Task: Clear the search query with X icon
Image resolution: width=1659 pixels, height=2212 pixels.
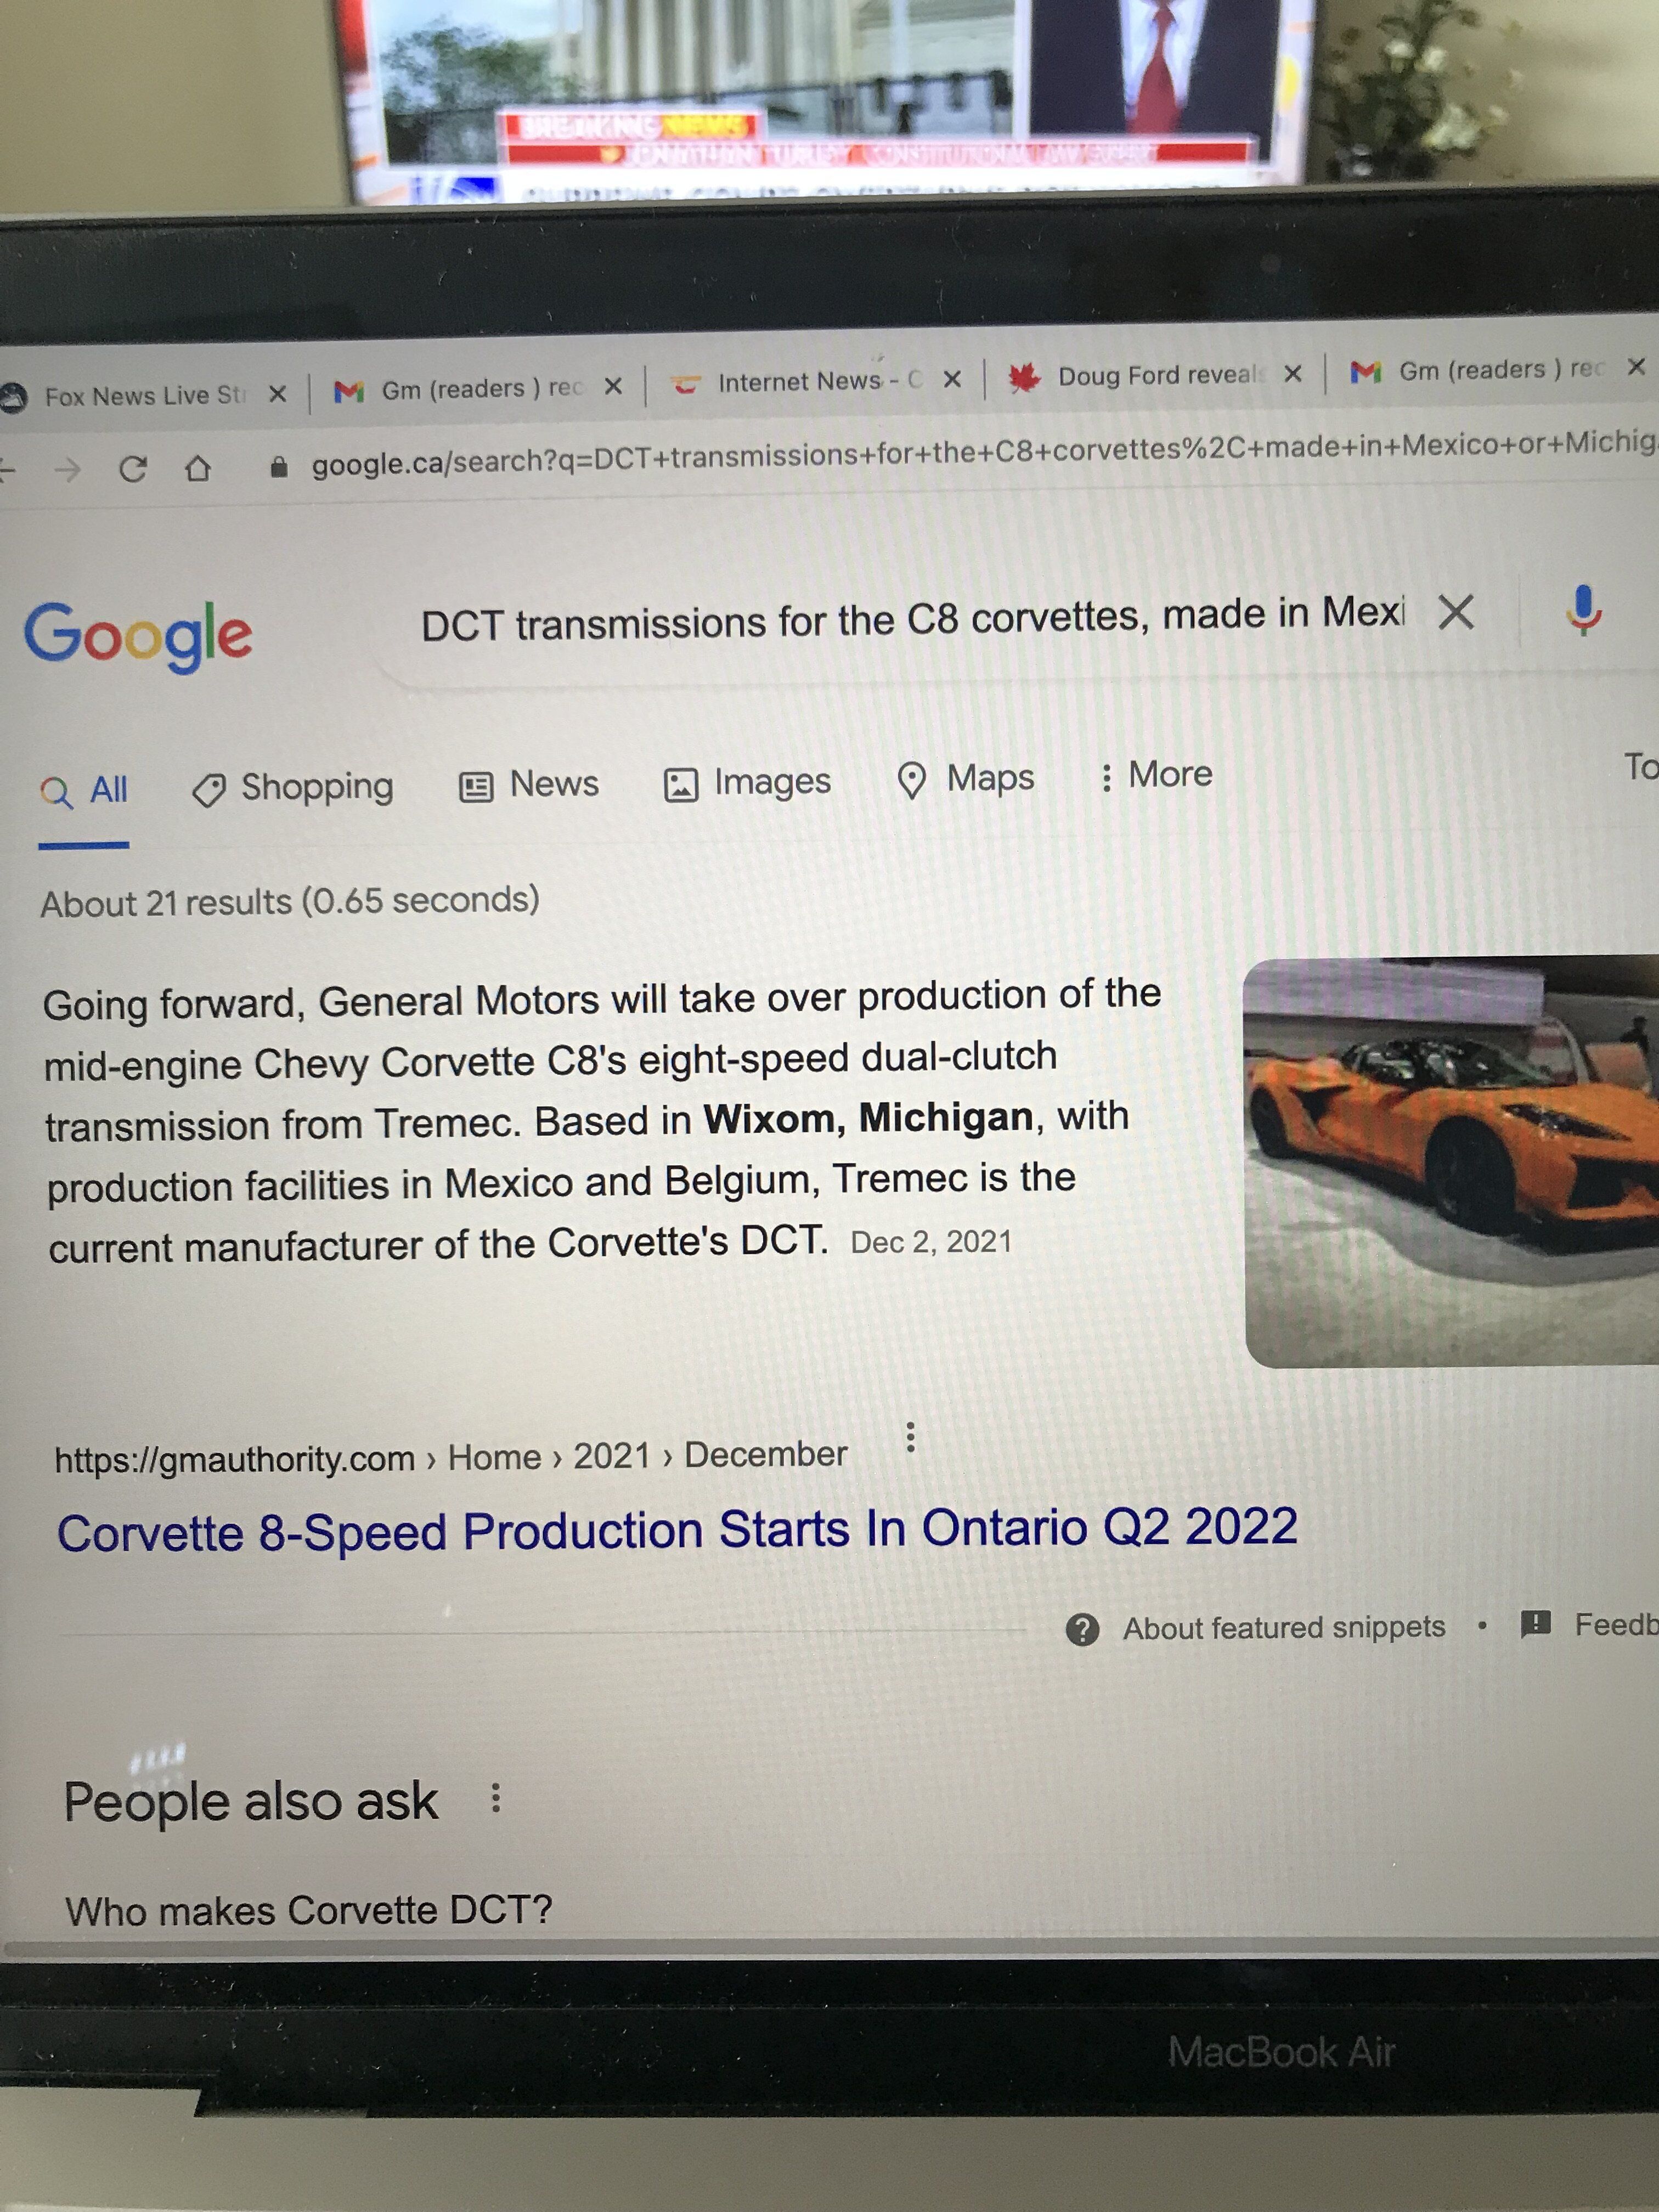Action: pyautogui.click(x=1455, y=611)
